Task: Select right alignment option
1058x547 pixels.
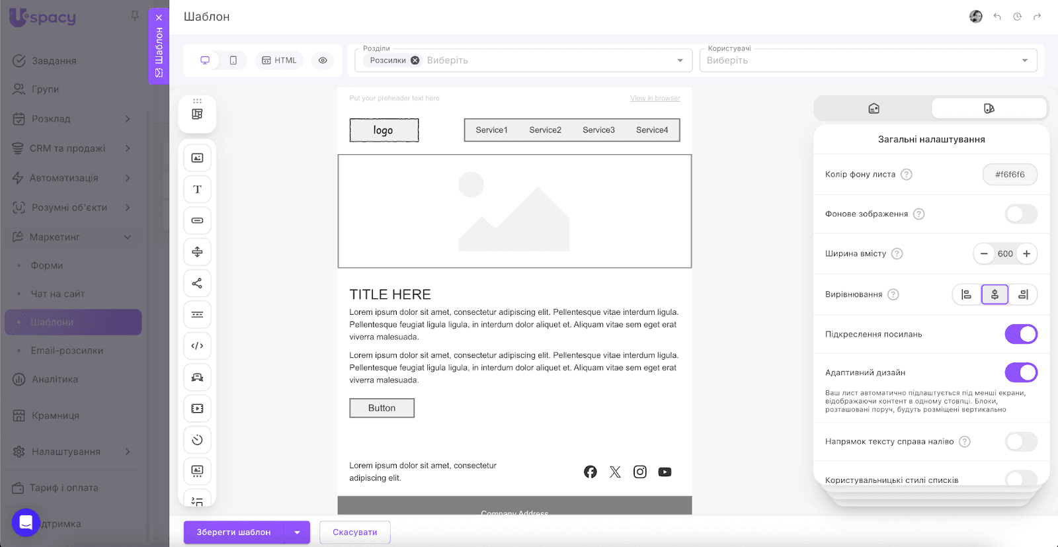Action: (x=1023, y=294)
